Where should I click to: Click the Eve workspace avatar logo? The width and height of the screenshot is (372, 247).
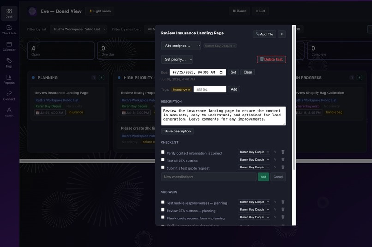click(32, 11)
